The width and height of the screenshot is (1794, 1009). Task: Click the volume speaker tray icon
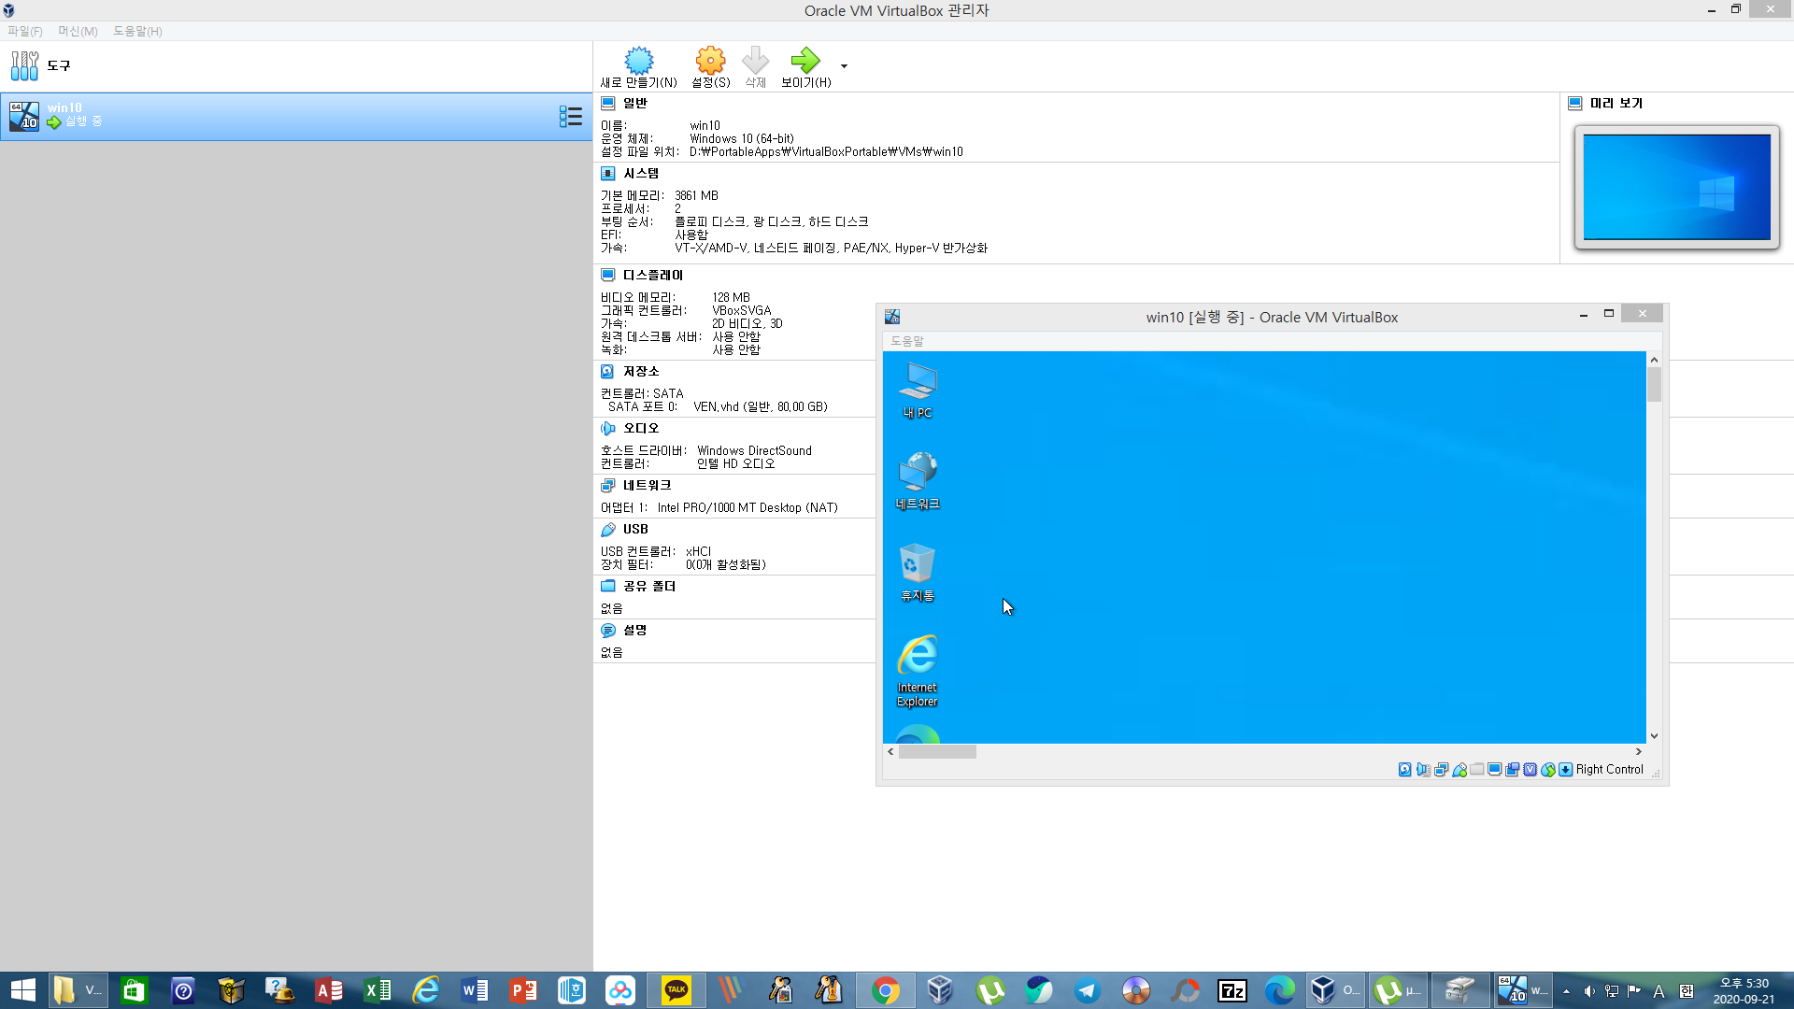[1588, 991]
